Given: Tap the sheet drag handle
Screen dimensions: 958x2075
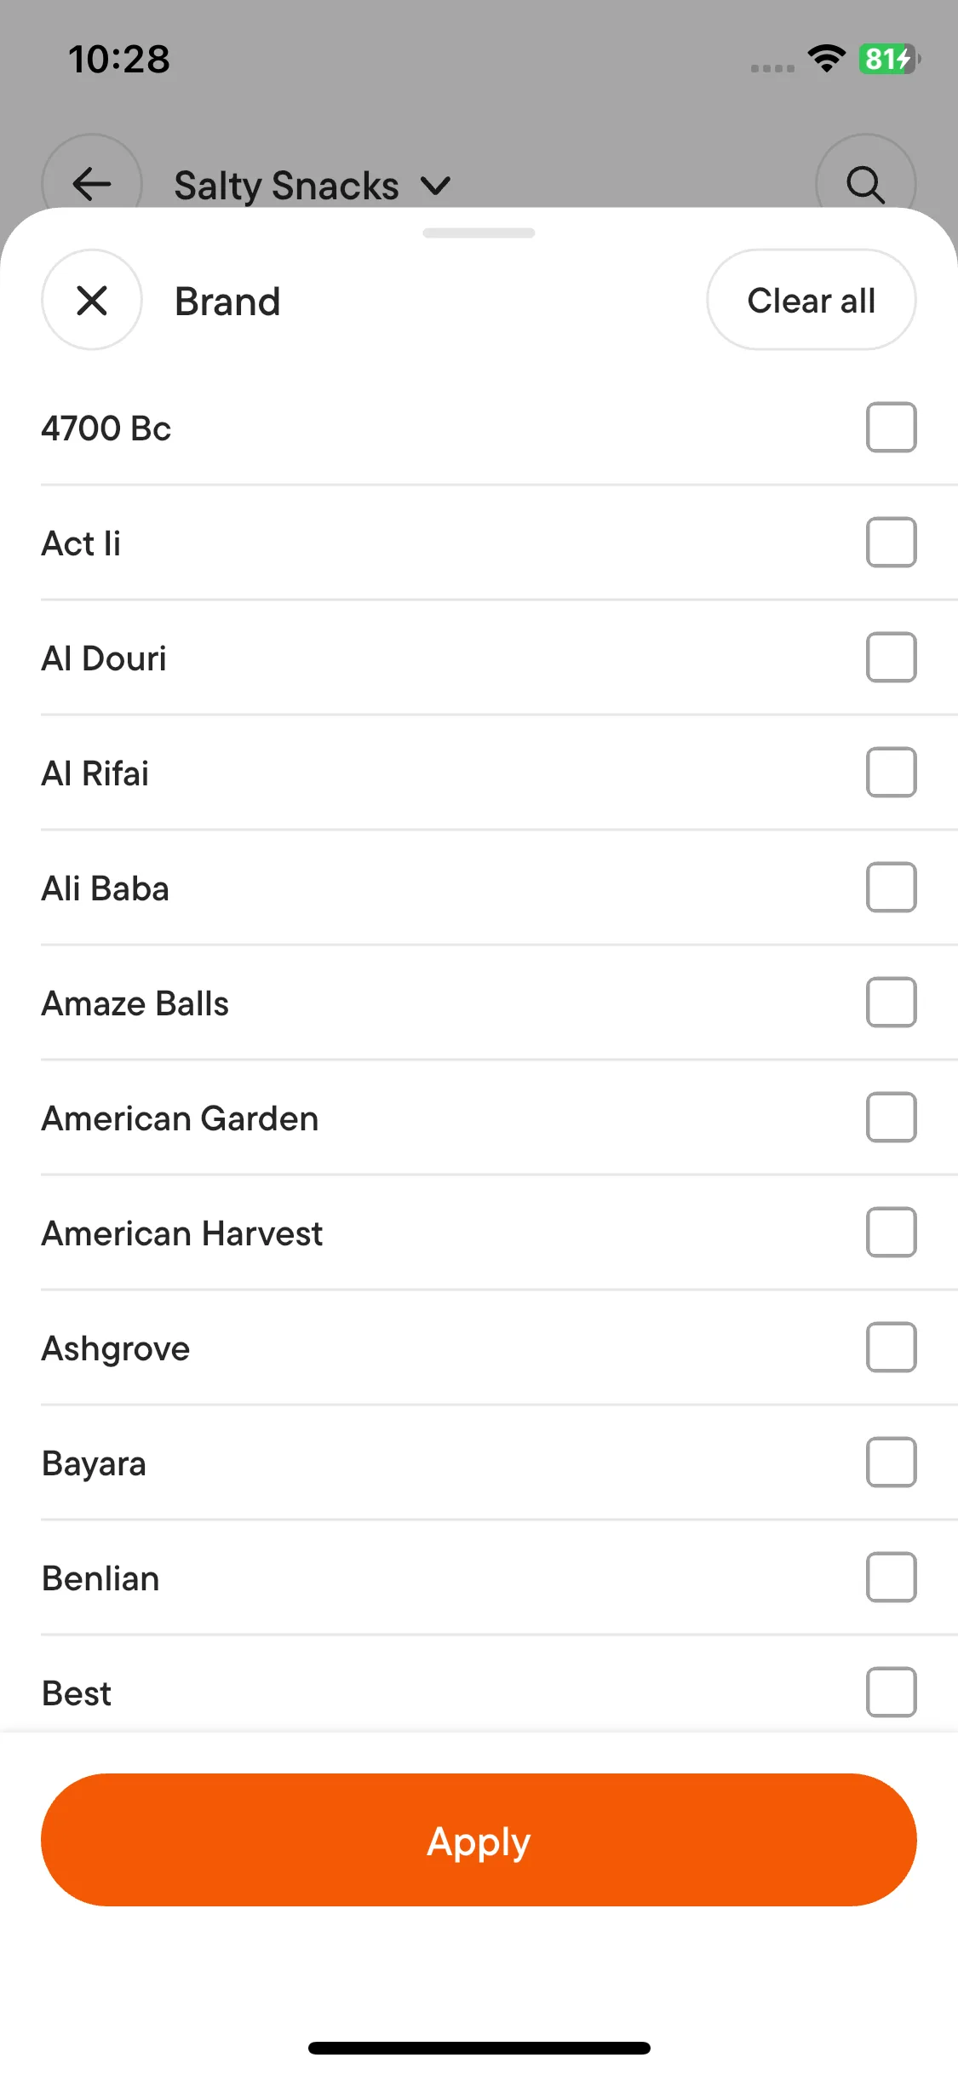Looking at the screenshot, I should [x=479, y=233].
